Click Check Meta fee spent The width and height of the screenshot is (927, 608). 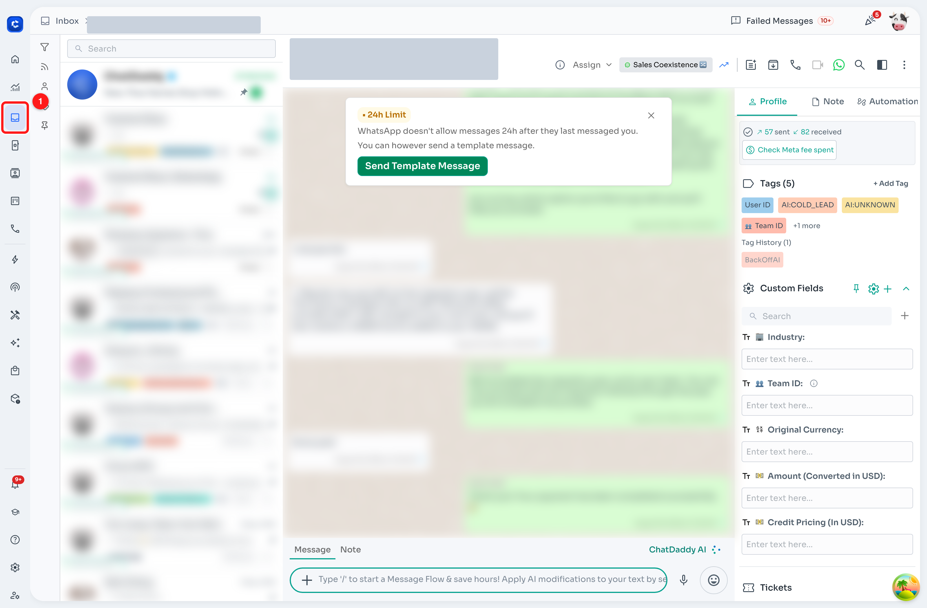(x=789, y=150)
